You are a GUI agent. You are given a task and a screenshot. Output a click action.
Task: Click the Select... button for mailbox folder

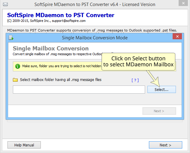click(162, 89)
